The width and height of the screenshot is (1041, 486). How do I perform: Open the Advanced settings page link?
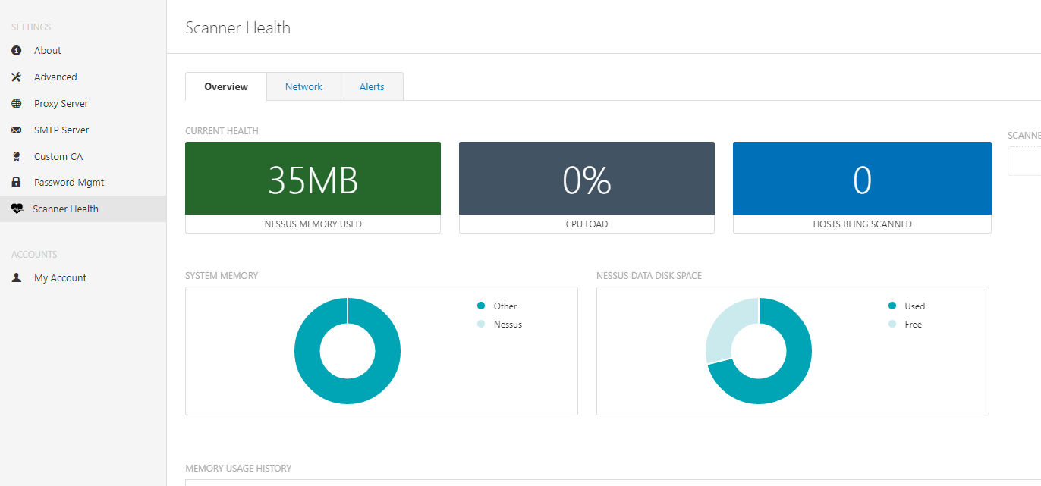pos(55,77)
